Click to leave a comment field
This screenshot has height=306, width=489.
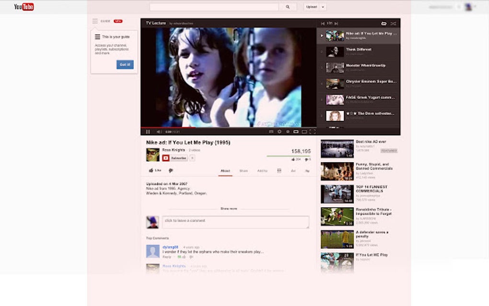(x=236, y=222)
